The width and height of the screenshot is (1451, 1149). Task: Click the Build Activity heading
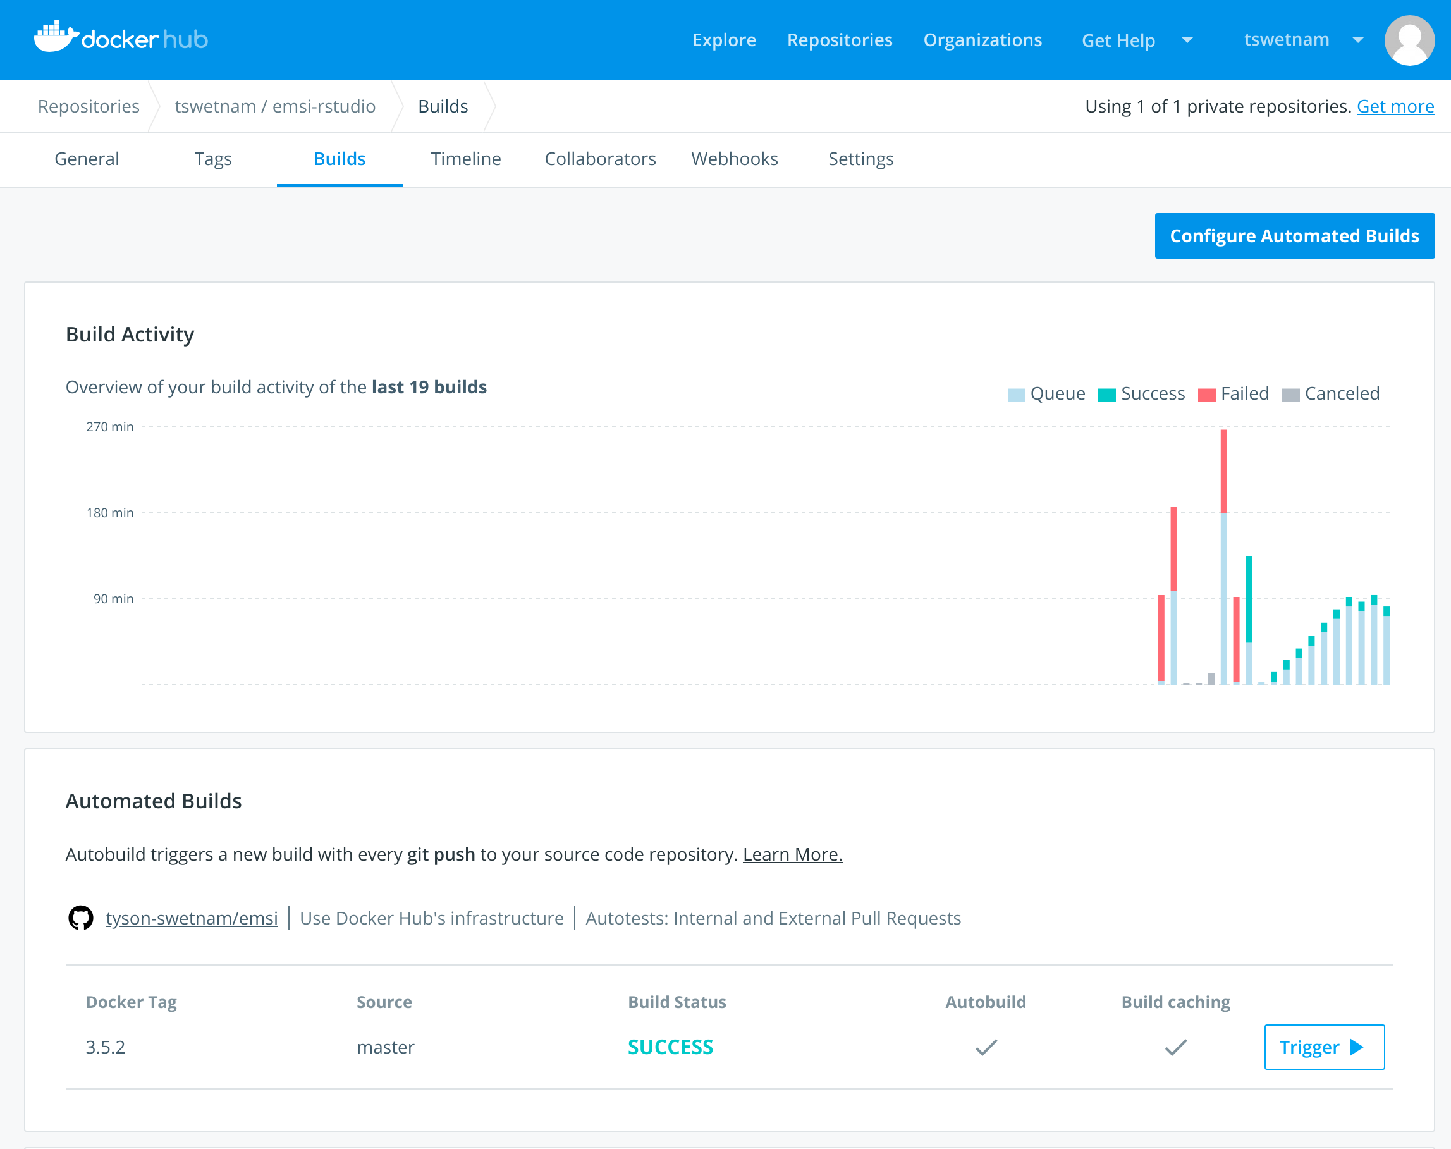pyautogui.click(x=130, y=335)
